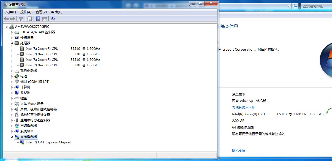This screenshot has height=161, width=332.
Task: Click the 声音、视频和游戏控制器 speaker icon
Action: [x=17, y=109]
